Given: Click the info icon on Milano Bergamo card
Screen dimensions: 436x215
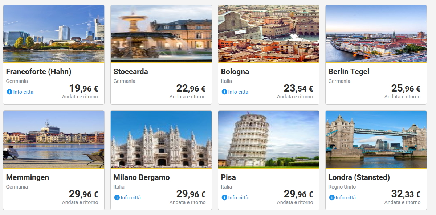Looking at the screenshot, I should (x=117, y=198).
